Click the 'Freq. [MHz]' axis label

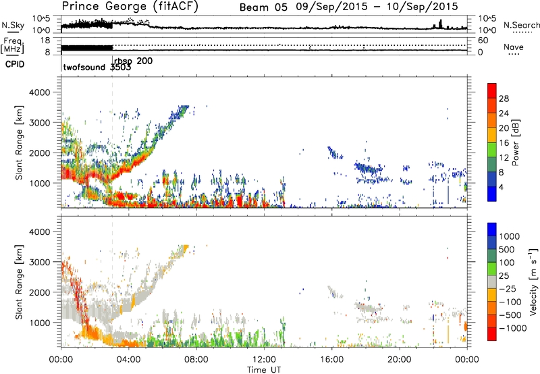click(x=12, y=45)
